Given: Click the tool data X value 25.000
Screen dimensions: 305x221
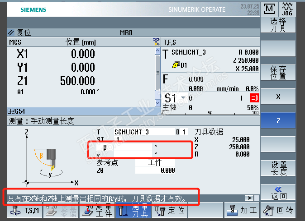Looking at the screenshot, I should [x=241, y=139].
